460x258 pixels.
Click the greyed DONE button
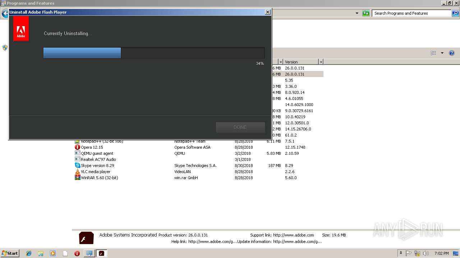[x=240, y=127]
